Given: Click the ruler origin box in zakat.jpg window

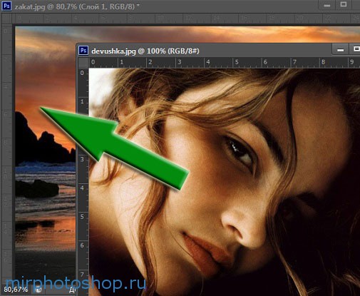Looking at the screenshot, I should (x=6, y=19).
